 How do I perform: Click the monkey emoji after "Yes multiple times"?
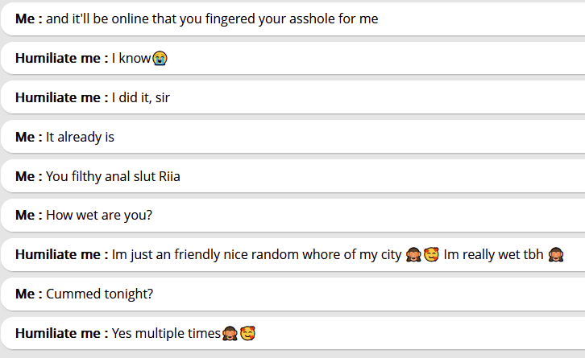(x=230, y=333)
